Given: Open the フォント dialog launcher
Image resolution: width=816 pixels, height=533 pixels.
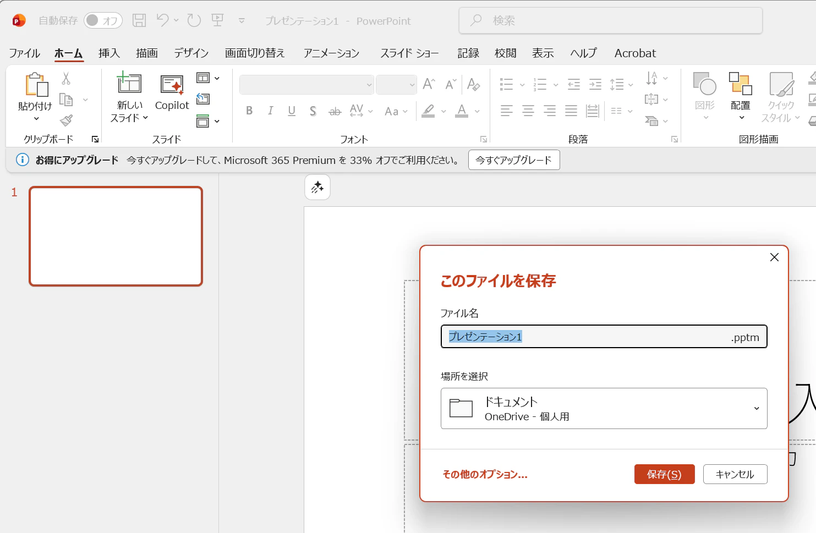Looking at the screenshot, I should (484, 139).
